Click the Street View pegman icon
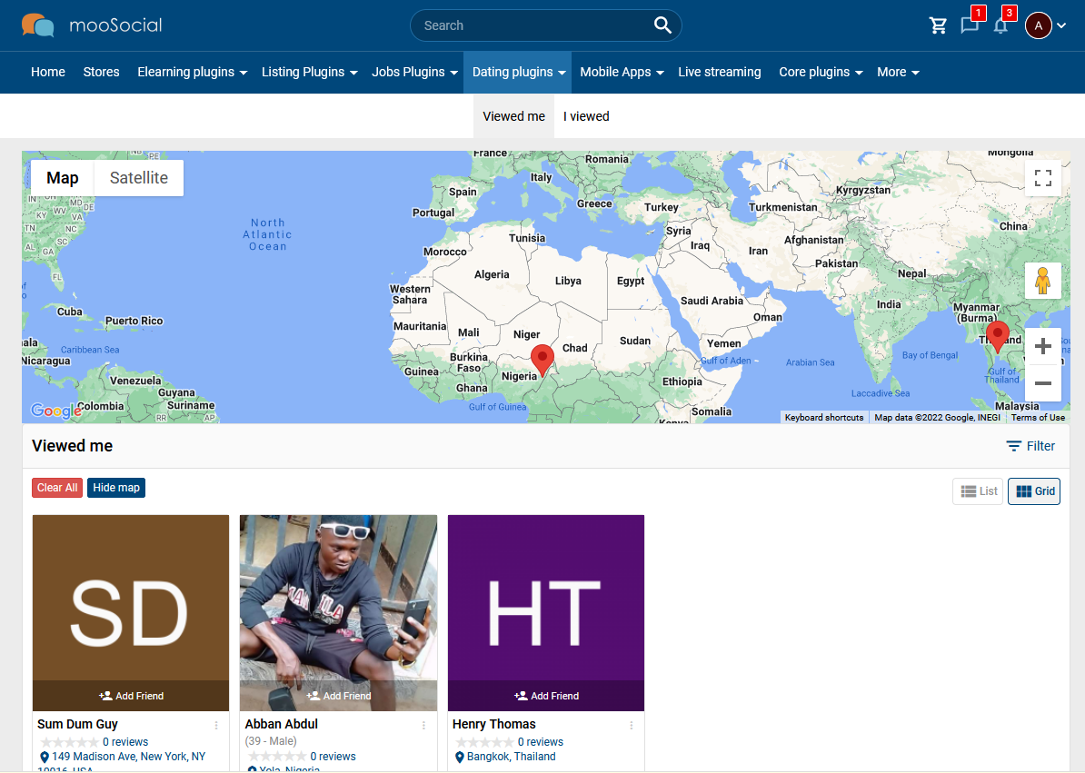This screenshot has width=1085, height=773. 1043,281
